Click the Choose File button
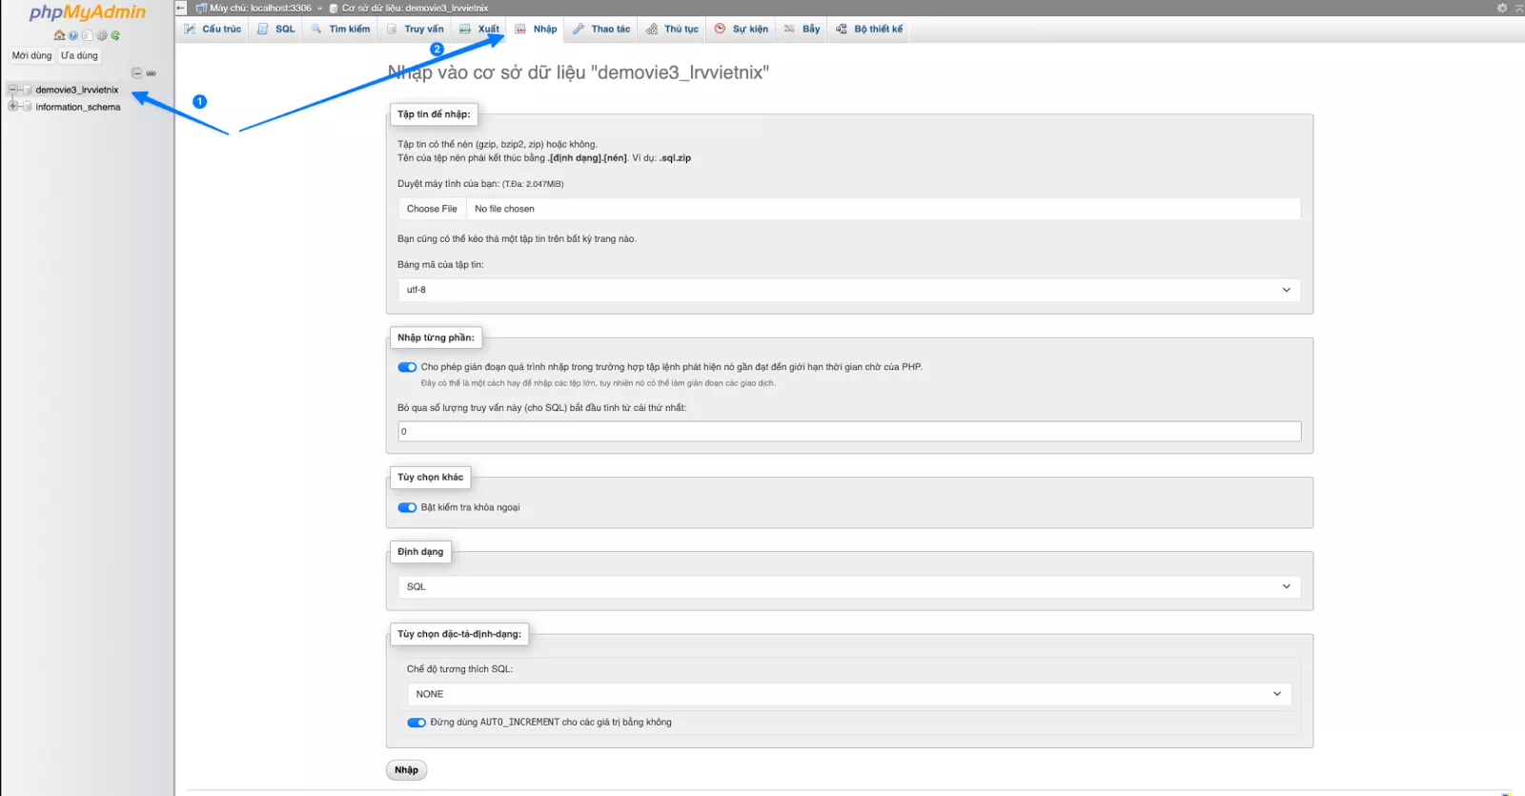Image resolution: width=1525 pixels, height=796 pixels. (432, 209)
